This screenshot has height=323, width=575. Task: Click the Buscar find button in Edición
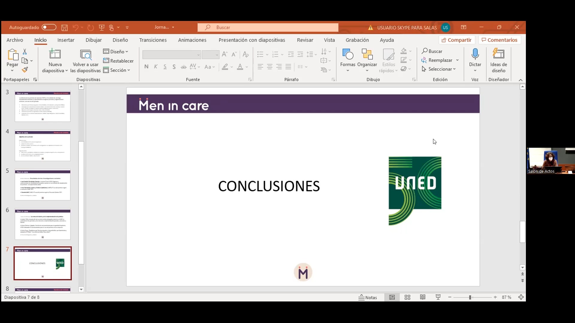tap(432, 51)
